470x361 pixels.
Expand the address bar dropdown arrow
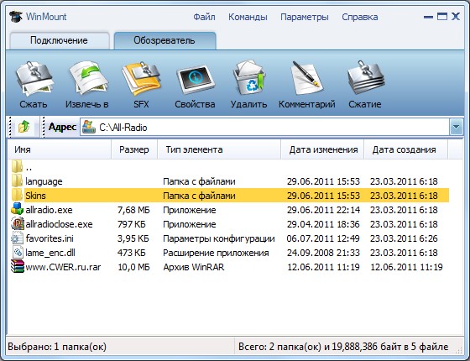pos(456,127)
